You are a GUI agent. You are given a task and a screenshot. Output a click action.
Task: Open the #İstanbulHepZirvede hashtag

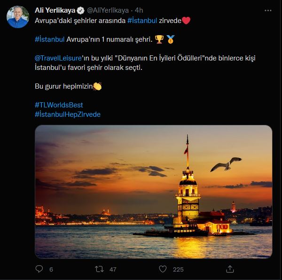pos(68,114)
